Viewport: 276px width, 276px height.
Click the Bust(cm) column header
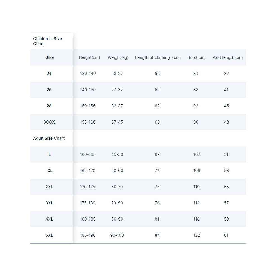[x=197, y=57]
